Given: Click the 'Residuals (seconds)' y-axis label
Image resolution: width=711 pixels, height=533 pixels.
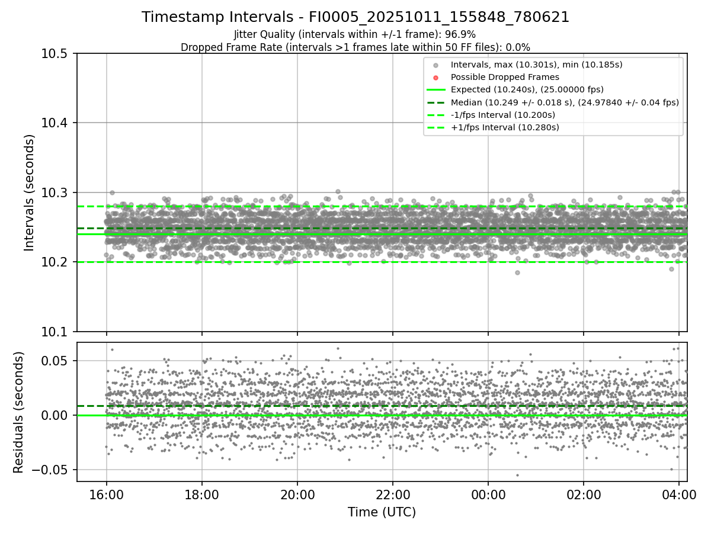Looking at the screenshot, I should pos(18,412).
